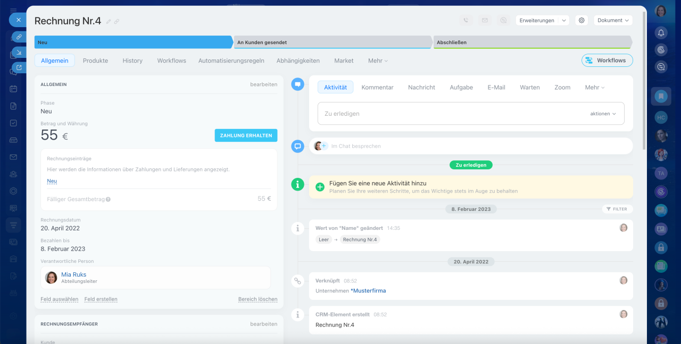This screenshot has height=344, width=681.
Task: Expand the Mehr menu in timeline tabs
Action: click(x=594, y=88)
